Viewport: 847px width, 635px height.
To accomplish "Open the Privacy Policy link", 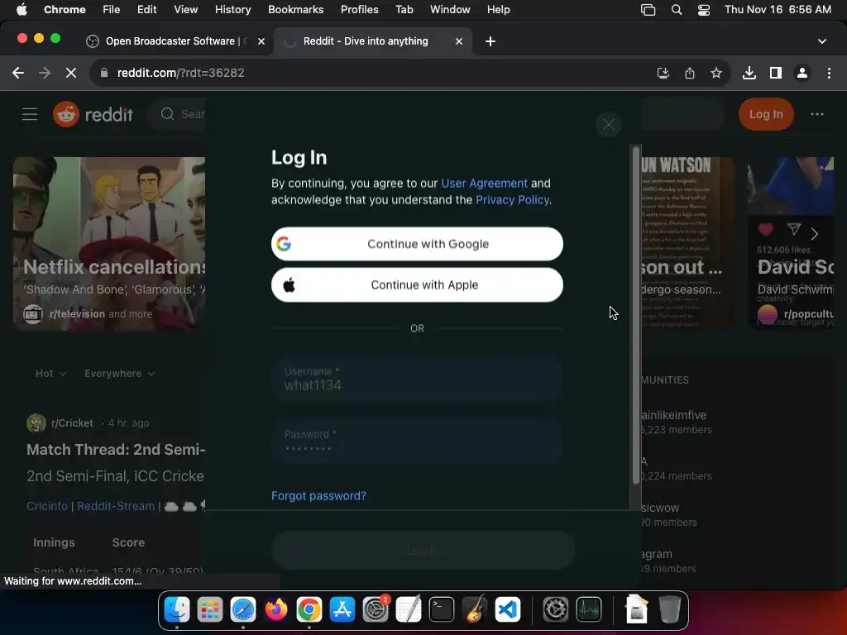I will click(512, 200).
